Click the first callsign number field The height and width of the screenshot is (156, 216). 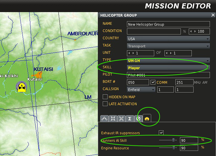[165, 89]
